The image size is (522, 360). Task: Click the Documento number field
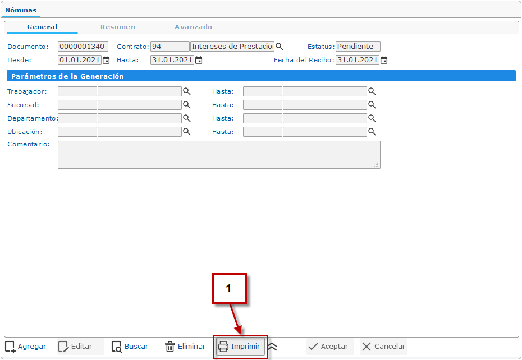(83, 47)
